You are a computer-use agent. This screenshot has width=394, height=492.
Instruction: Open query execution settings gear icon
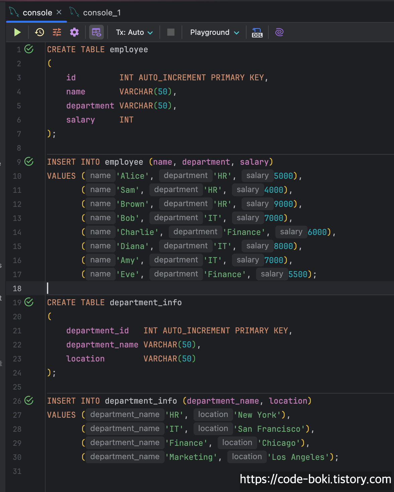pyautogui.click(x=74, y=32)
